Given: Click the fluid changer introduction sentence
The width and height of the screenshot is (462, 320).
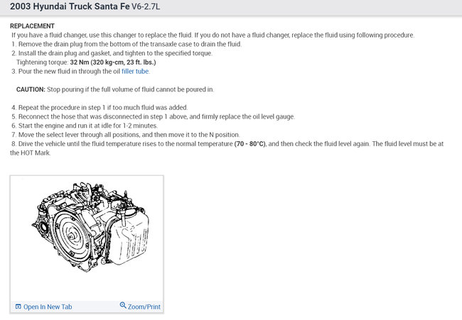Looking at the screenshot, I should click(213, 35).
